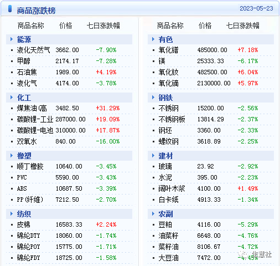Open the 橡塑 category heading
The image size is (280, 266).
tap(24, 156)
